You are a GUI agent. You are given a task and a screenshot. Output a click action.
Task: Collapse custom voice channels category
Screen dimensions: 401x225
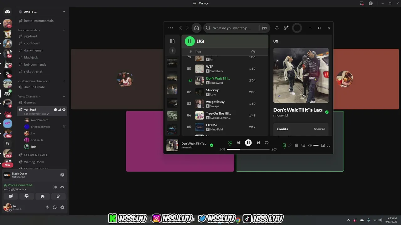point(34,81)
